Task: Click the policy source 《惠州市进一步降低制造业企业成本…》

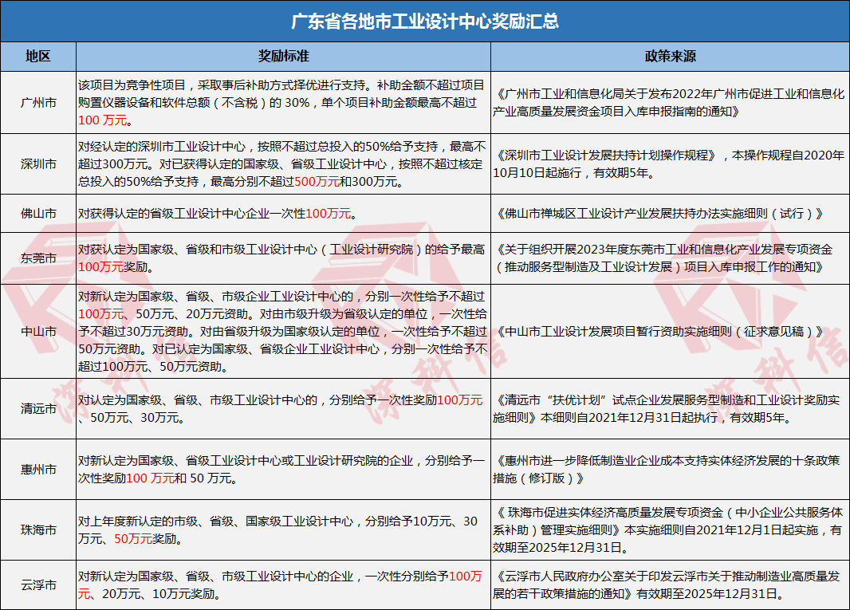Action: (x=667, y=470)
